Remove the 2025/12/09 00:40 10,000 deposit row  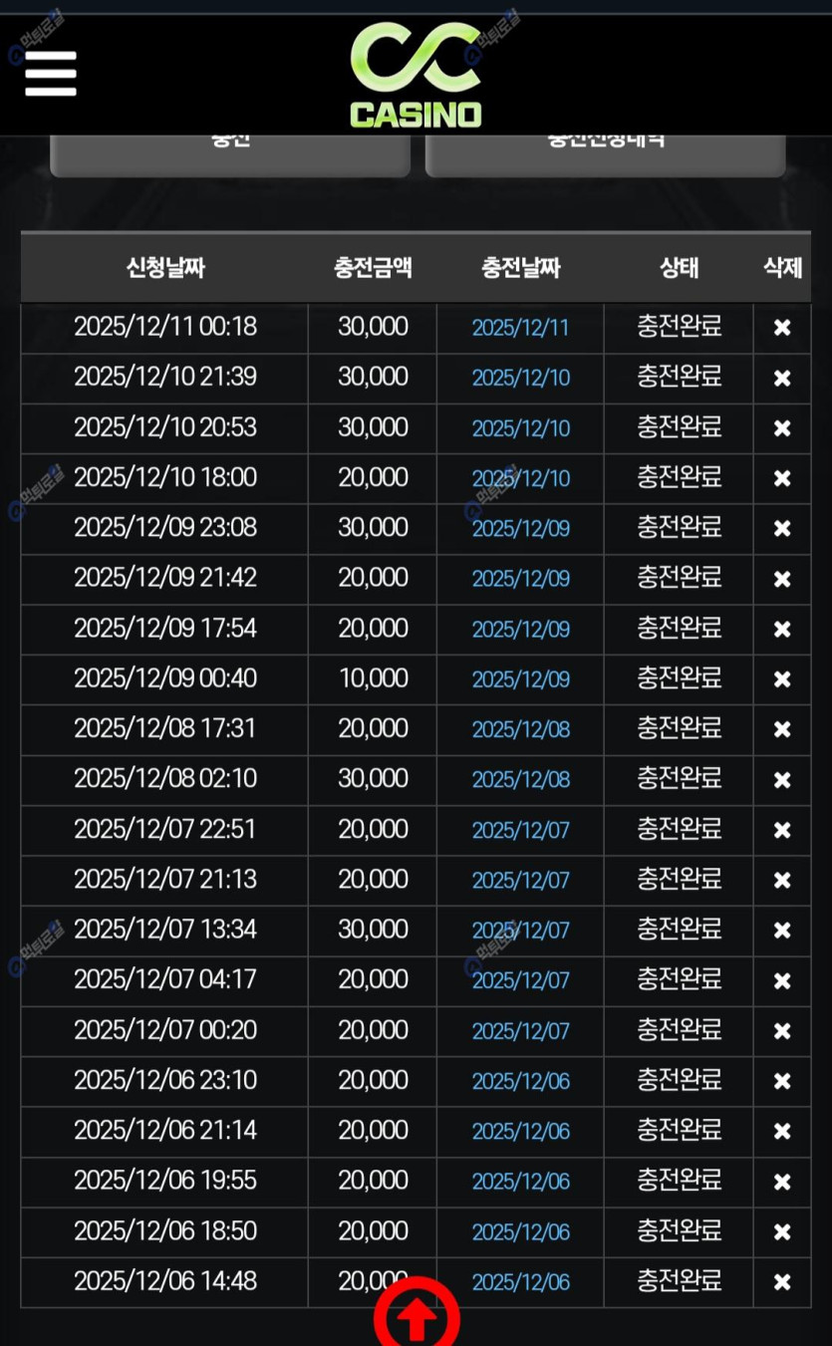pyautogui.click(x=782, y=679)
